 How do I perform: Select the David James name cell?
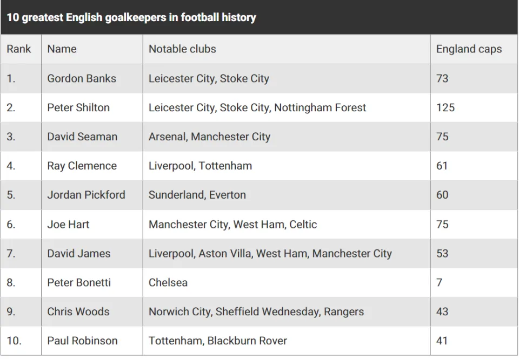click(92, 254)
